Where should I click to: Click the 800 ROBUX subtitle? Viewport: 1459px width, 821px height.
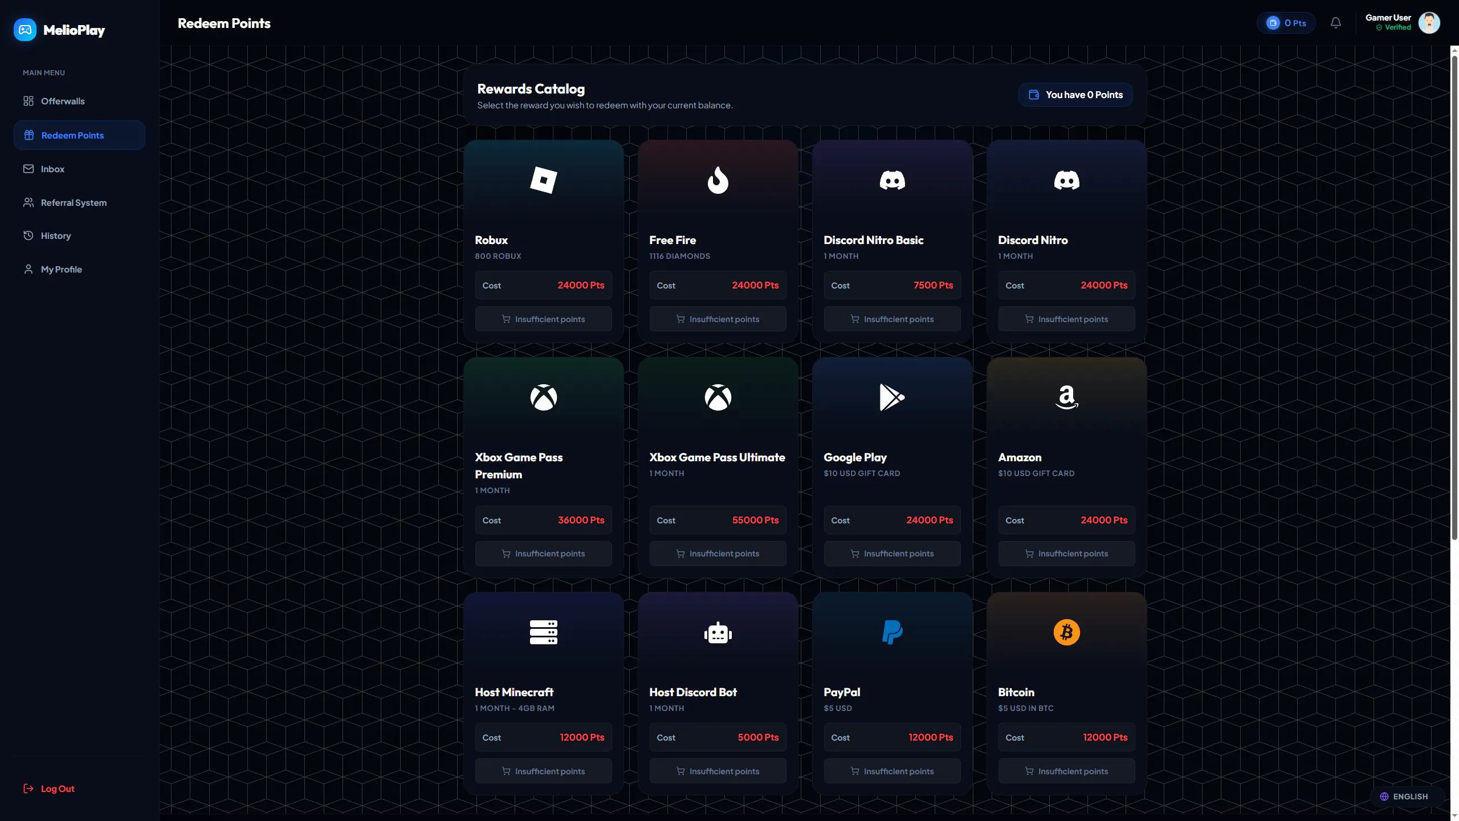[x=498, y=256]
